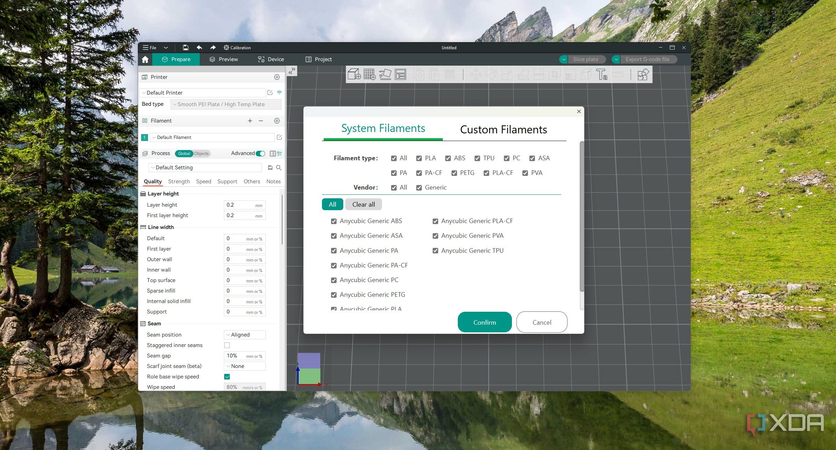Screen dimensions: 836x450
Task: Toggle the Advanced mode switch
Action: pyautogui.click(x=261, y=154)
